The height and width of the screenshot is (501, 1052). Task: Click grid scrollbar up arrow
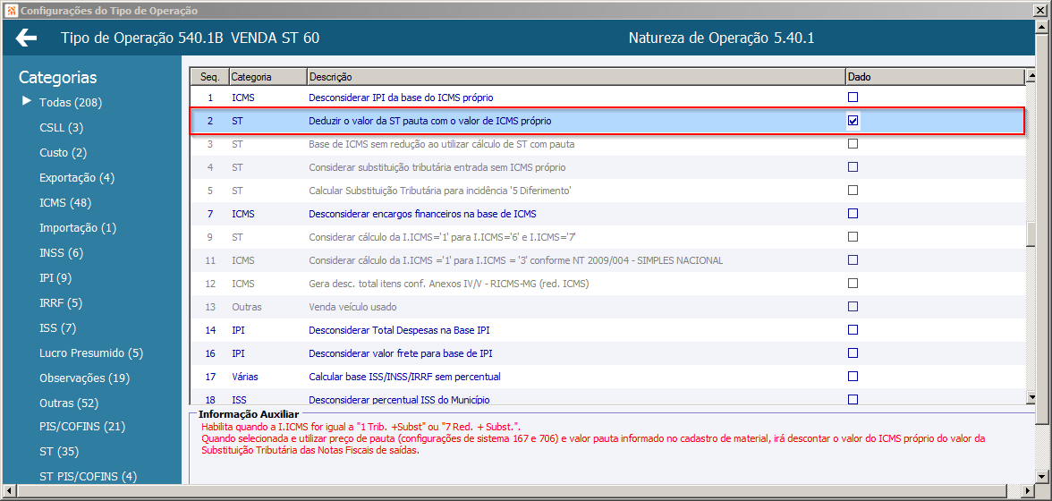coord(1031,76)
